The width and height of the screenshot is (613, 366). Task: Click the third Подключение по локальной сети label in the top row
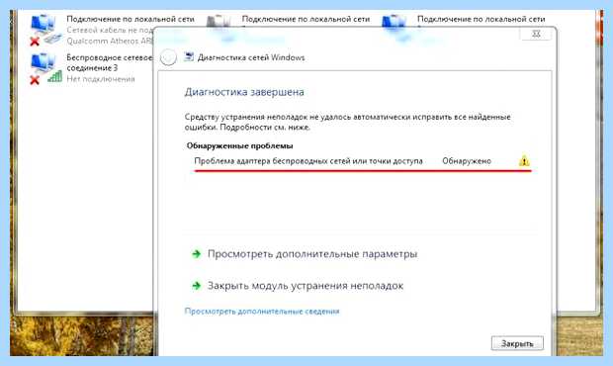click(x=481, y=19)
